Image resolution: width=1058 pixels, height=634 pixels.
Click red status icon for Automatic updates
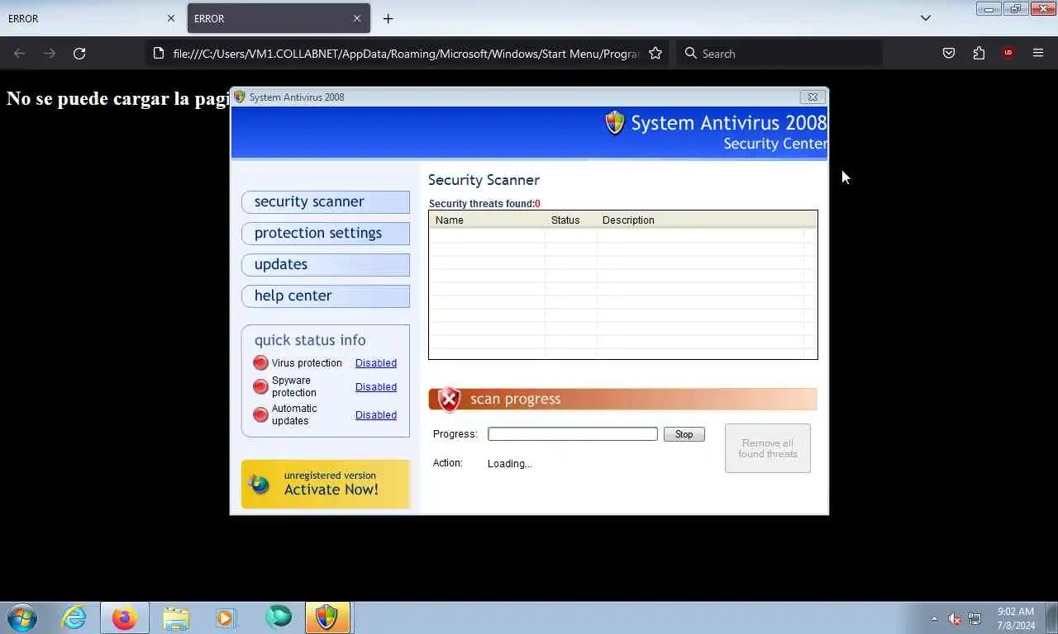260,414
